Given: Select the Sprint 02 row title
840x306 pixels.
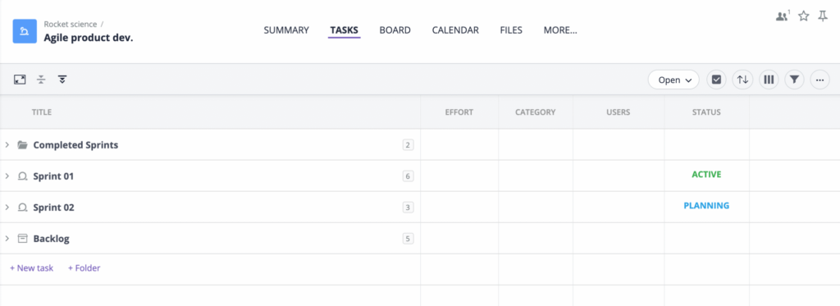Looking at the screenshot, I should pyautogui.click(x=53, y=208).
